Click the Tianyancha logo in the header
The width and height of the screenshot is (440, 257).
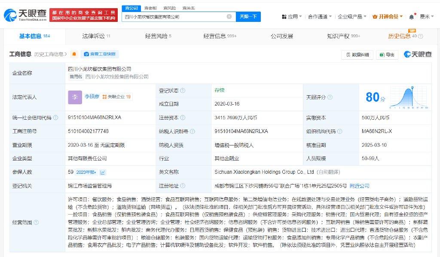(25, 15)
